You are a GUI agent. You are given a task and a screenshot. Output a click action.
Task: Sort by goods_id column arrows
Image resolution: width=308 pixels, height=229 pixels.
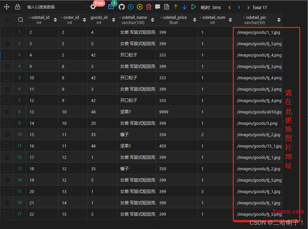(113, 20)
